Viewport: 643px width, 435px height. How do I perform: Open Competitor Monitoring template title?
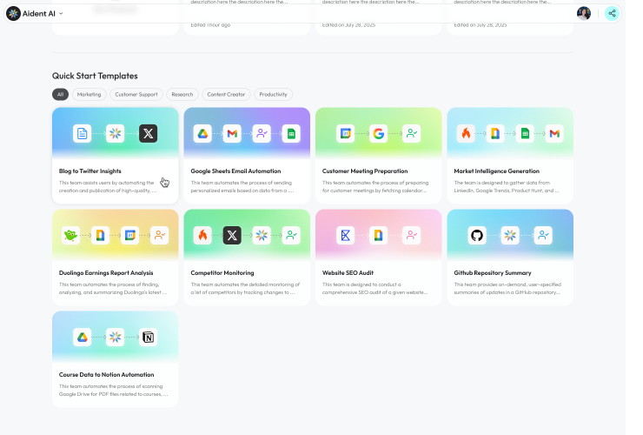pos(222,273)
